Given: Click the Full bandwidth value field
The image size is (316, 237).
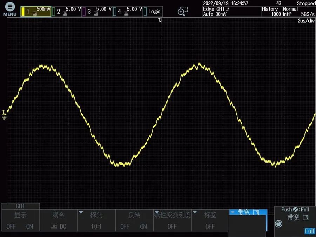Looking at the screenshot, I should point(309,231).
